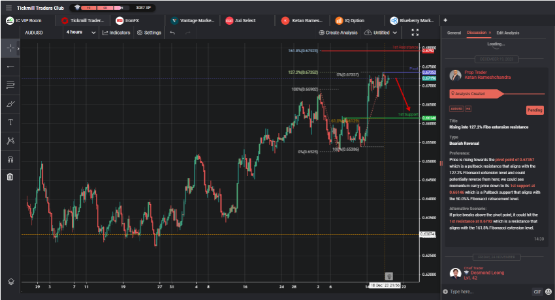Open the emoji picker in chat
The image size is (555, 300).
click(x=548, y=292)
